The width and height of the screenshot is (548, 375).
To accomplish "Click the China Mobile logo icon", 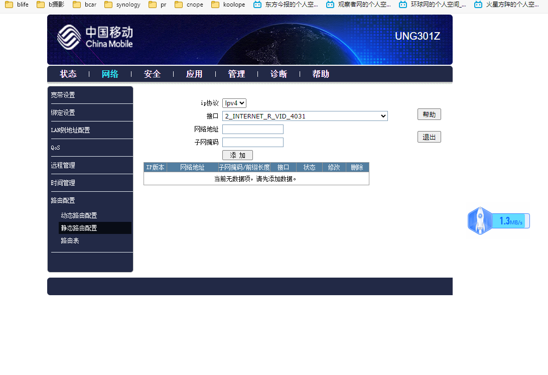I will point(69,38).
